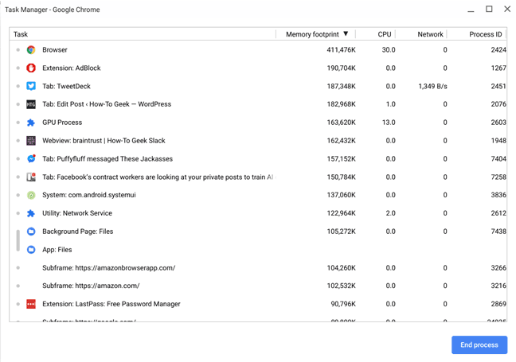This screenshot has width=516, height=362.
Task: Click the Chrome icon of Browser row
Action: coord(31,50)
